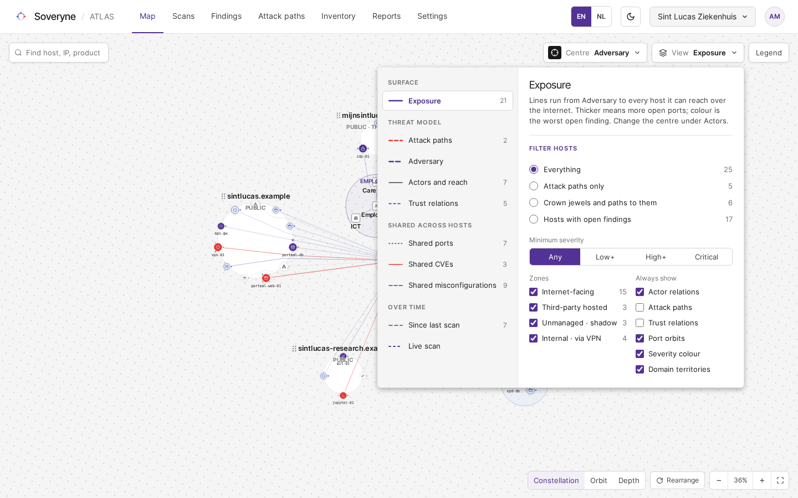Focus the Find host, IP, product search
Image resolution: width=798 pixels, height=498 pixels.
pyautogui.click(x=59, y=53)
